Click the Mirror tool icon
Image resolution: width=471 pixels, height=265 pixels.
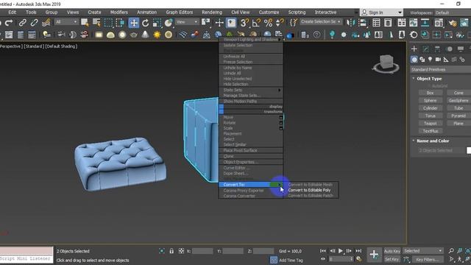350,23
